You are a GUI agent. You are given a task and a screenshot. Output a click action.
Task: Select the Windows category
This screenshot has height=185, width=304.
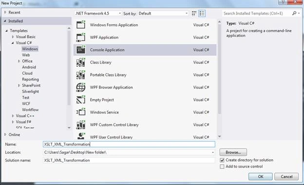point(30,49)
